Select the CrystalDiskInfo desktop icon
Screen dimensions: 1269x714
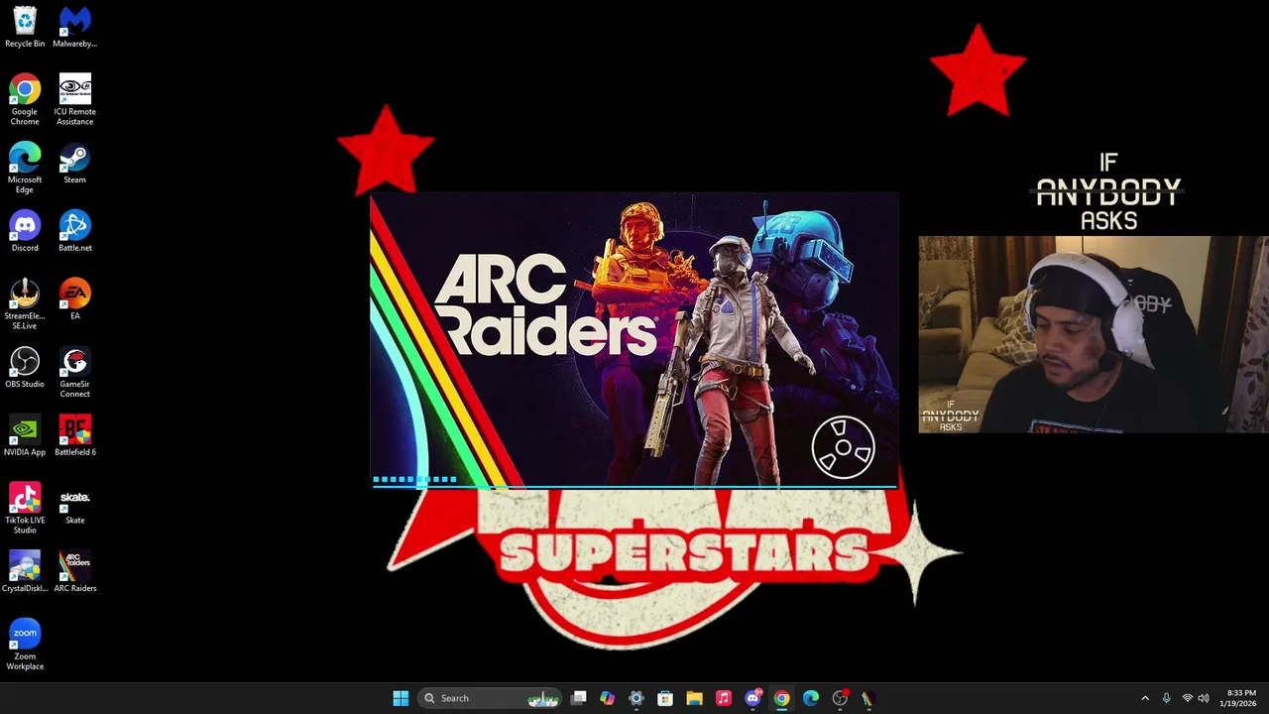click(x=25, y=572)
